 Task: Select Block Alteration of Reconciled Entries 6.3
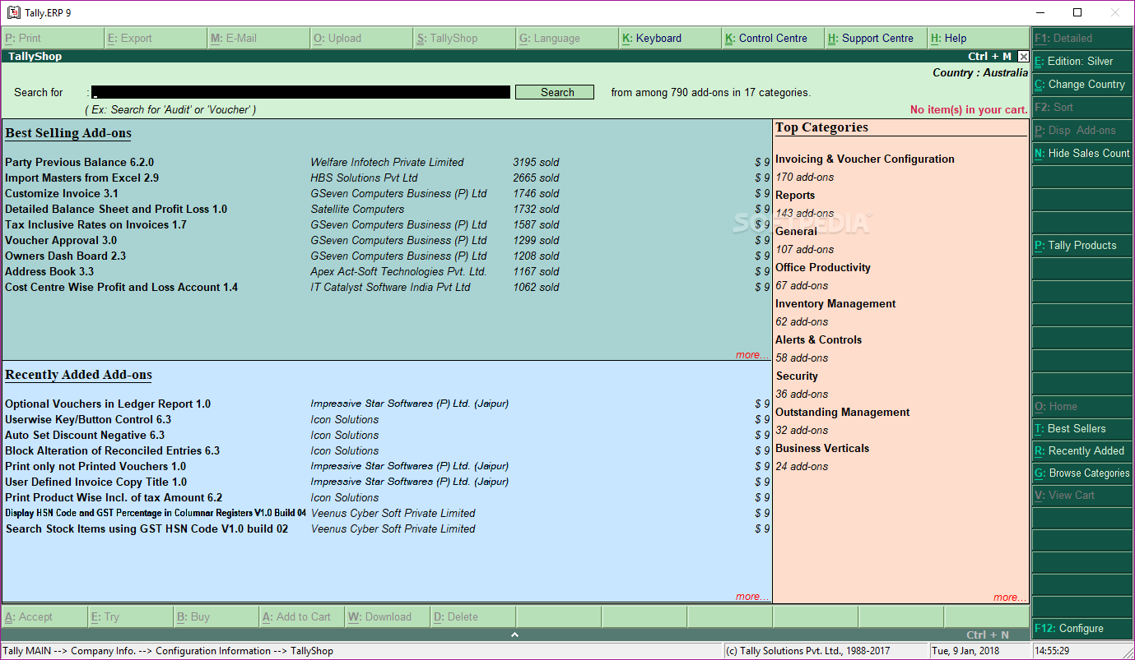pyautogui.click(x=112, y=450)
